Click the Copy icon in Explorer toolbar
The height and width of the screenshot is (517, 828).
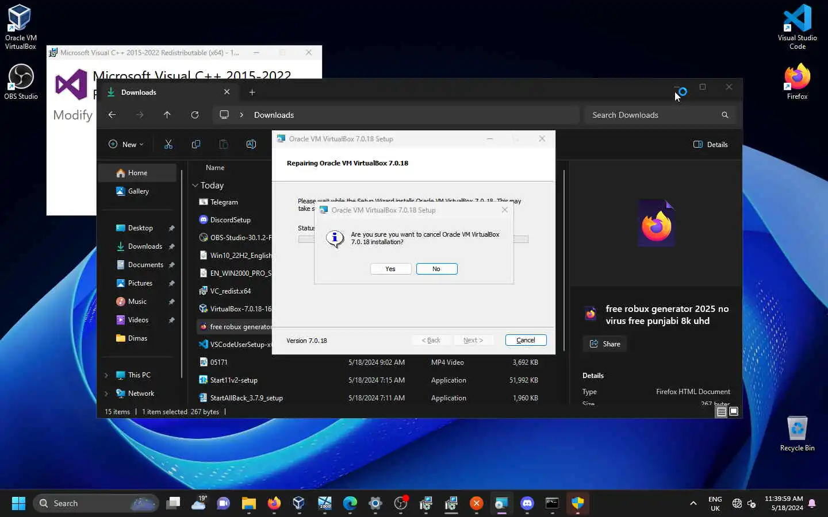tap(196, 144)
